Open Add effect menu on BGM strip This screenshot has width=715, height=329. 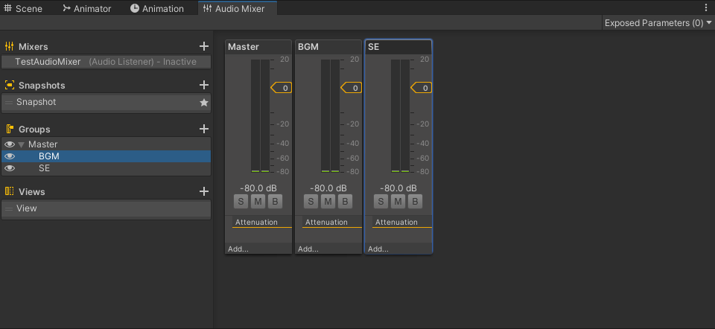tap(328, 249)
